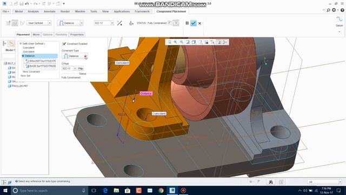Open the Display Style icon in graphics toolbar
346x195 pixels.
[x=194, y=42]
